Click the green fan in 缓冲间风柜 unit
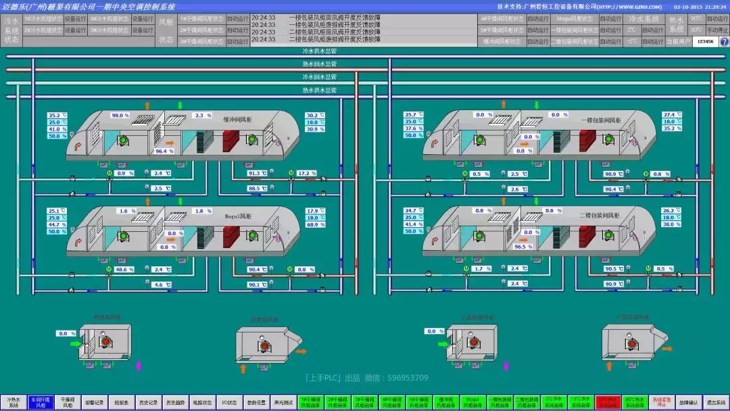 (x=124, y=141)
